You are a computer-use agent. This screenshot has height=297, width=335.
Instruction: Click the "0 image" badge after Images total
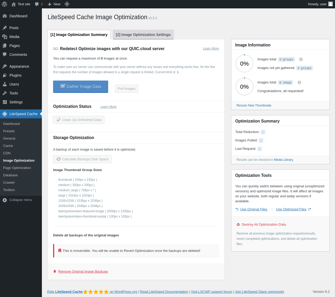click(285, 83)
